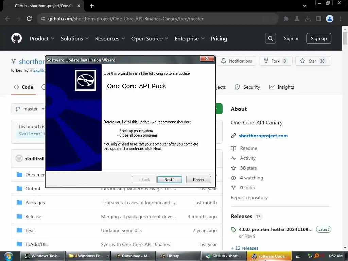This screenshot has width=348, height=261.
Task: Click the address bar URL
Action: pyautogui.click(x=126, y=19)
